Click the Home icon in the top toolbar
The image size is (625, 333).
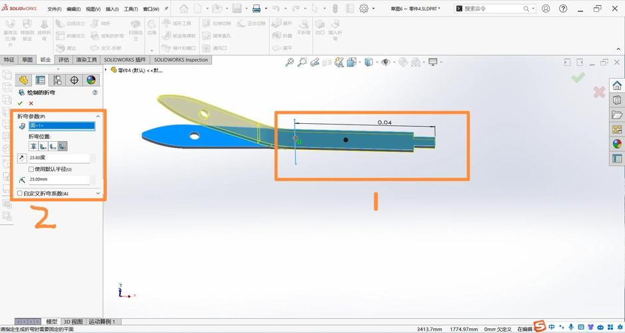click(184, 9)
